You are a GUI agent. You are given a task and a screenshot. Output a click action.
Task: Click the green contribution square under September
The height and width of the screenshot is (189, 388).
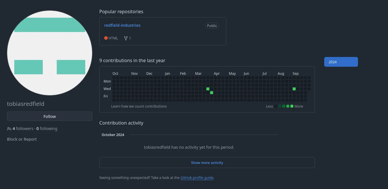294,89
